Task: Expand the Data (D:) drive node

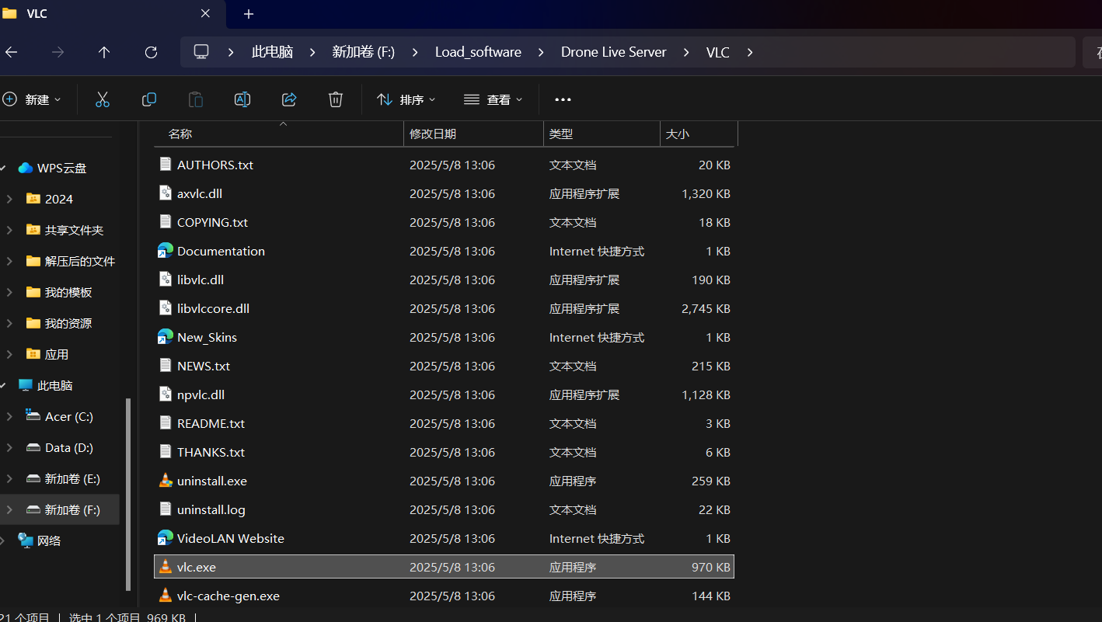Action: pyautogui.click(x=9, y=447)
